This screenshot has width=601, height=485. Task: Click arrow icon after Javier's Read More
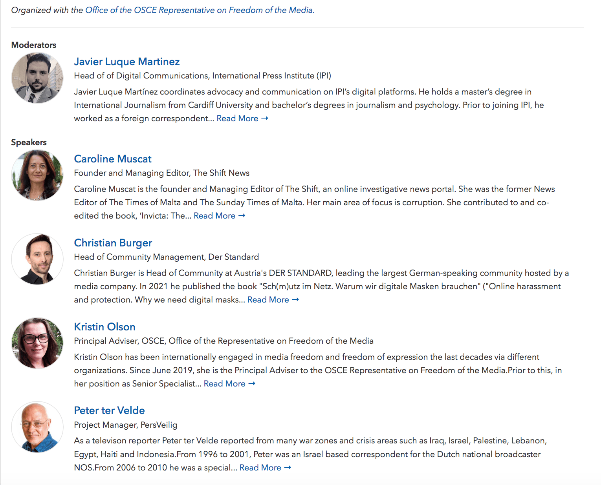coord(265,118)
